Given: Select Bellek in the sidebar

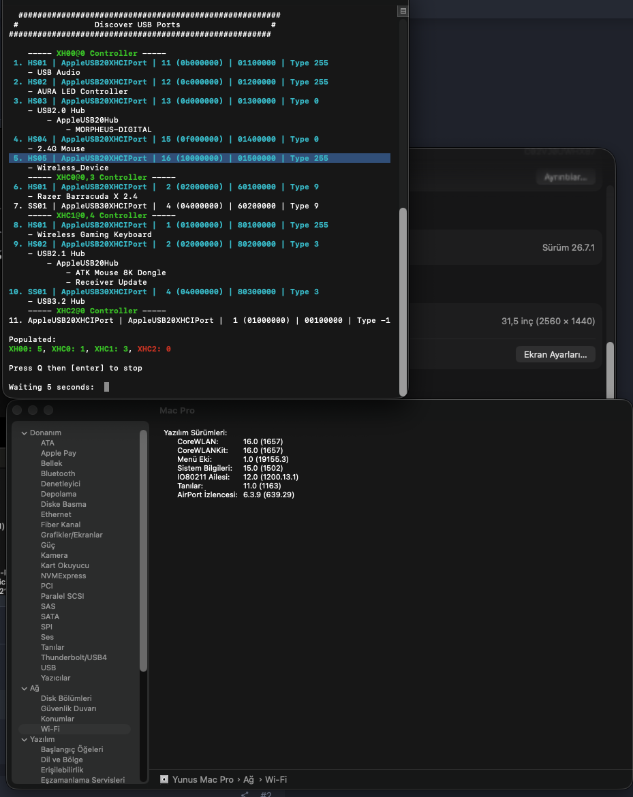Looking at the screenshot, I should coord(51,464).
